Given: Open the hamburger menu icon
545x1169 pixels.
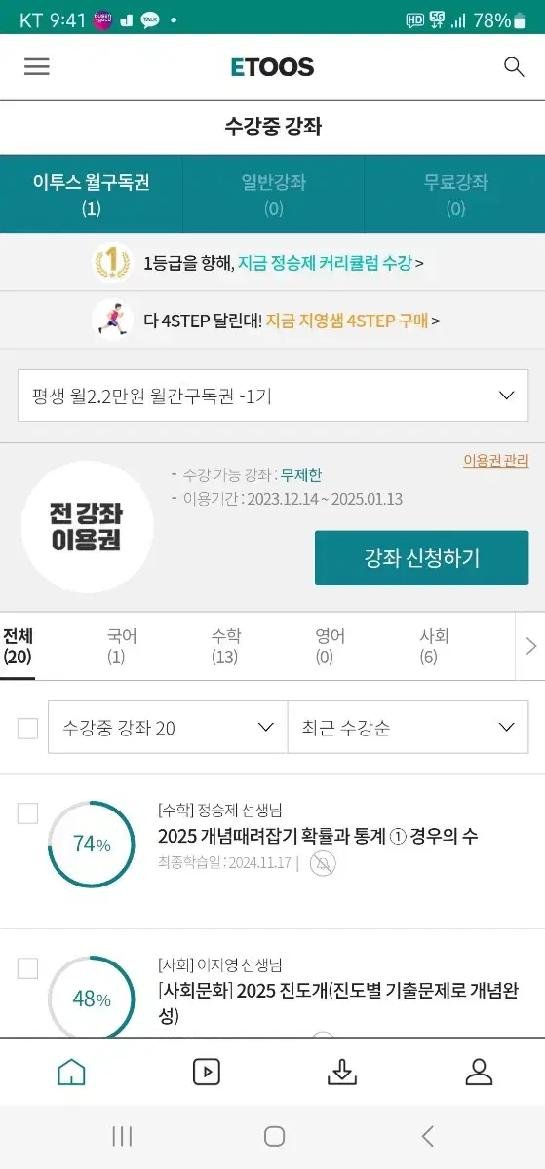Looking at the screenshot, I should click(x=37, y=66).
